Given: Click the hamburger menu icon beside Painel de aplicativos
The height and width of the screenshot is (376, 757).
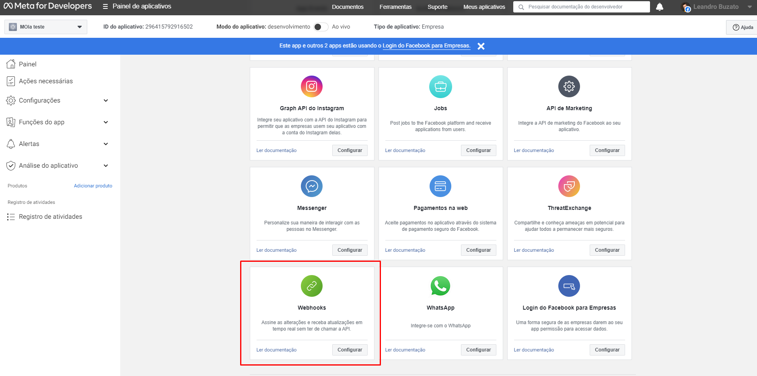Looking at the screenshot, I should (x=105, y=6).
